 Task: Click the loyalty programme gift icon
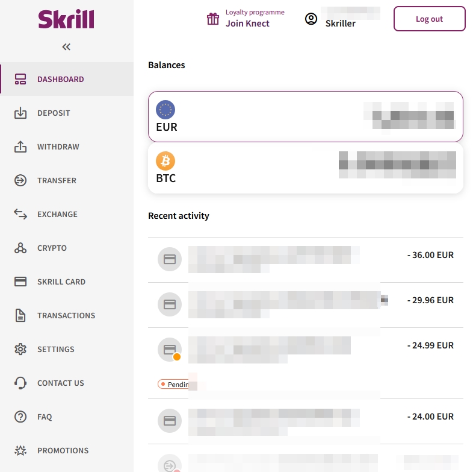(x=213, y=19)
